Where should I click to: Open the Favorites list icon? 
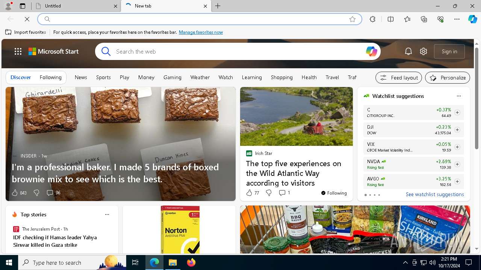point(407,19)
